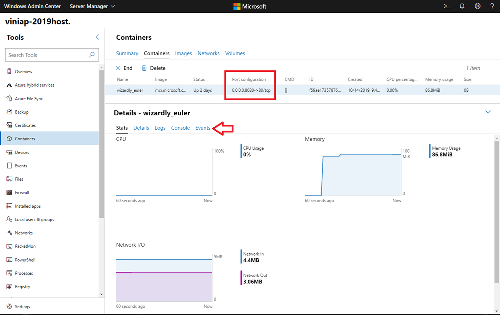Image resolution: width=500 pixels, height=315 pixels.
Task: Sort by the Created column header
Action: [355, 79]
